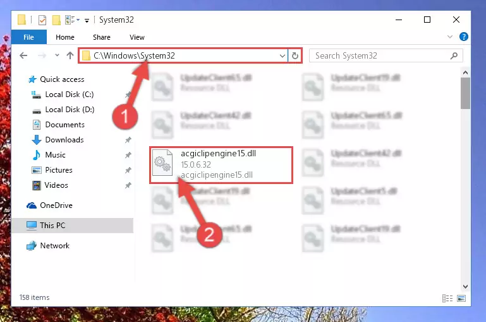The width and height of the screenshot is (486, 322).
Task: Open the address bar history dropdown
Action: (x=282, y=56)
